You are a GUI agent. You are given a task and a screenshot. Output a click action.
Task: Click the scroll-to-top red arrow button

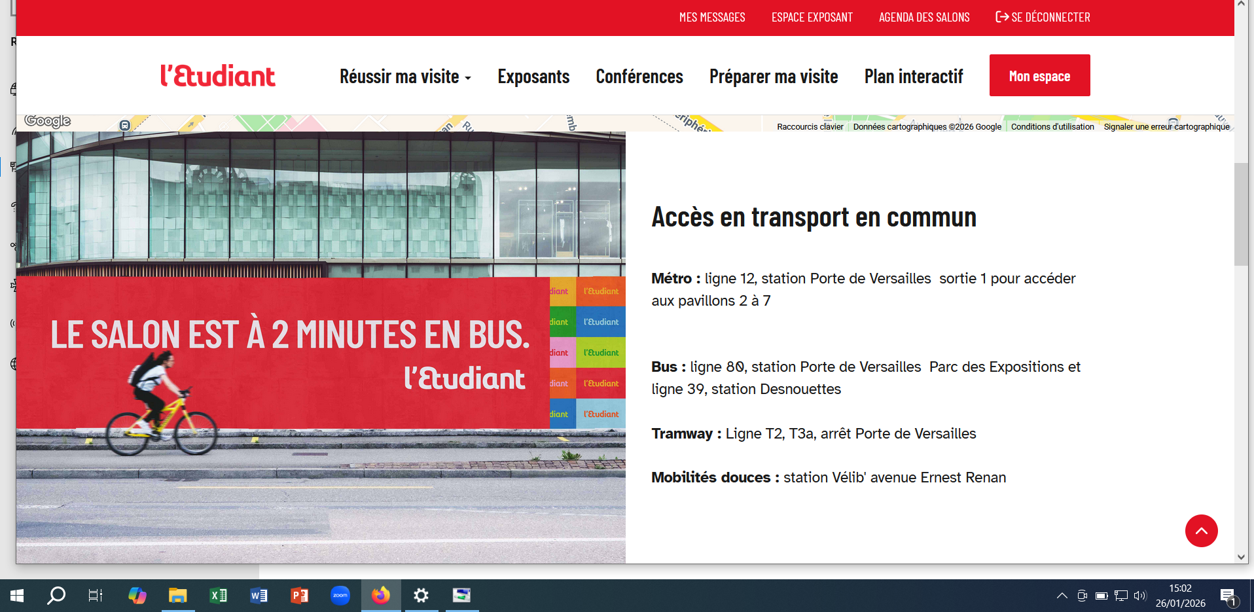(x=1201, y=531)
